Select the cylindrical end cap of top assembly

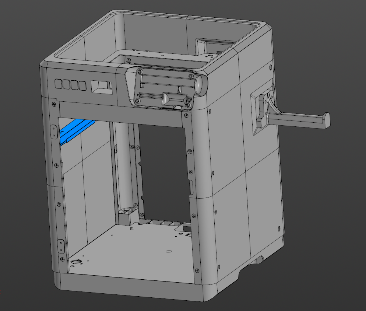point(201,84)
